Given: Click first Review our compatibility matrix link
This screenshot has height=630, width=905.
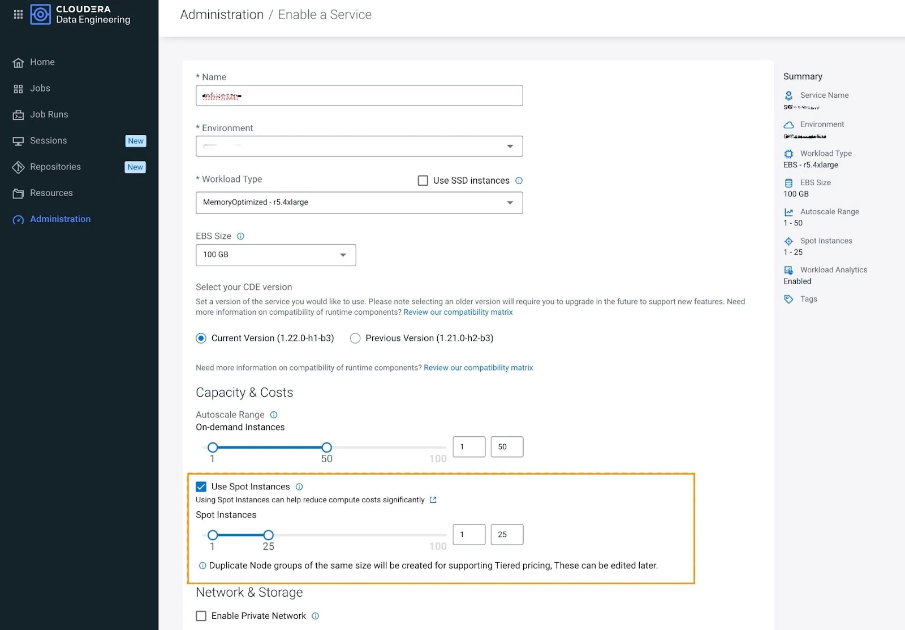Looking at the screenshot, I should 458,312.
